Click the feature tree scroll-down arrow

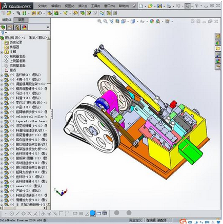coord(49,204)
